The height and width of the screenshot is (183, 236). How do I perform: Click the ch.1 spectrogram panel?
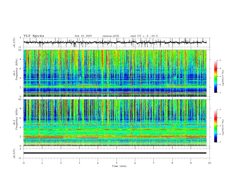[115, 73]
